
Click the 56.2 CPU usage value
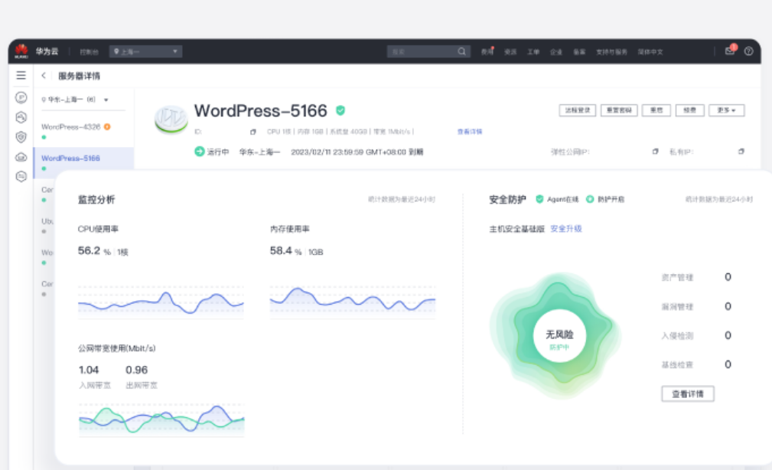tap(89, 250)
